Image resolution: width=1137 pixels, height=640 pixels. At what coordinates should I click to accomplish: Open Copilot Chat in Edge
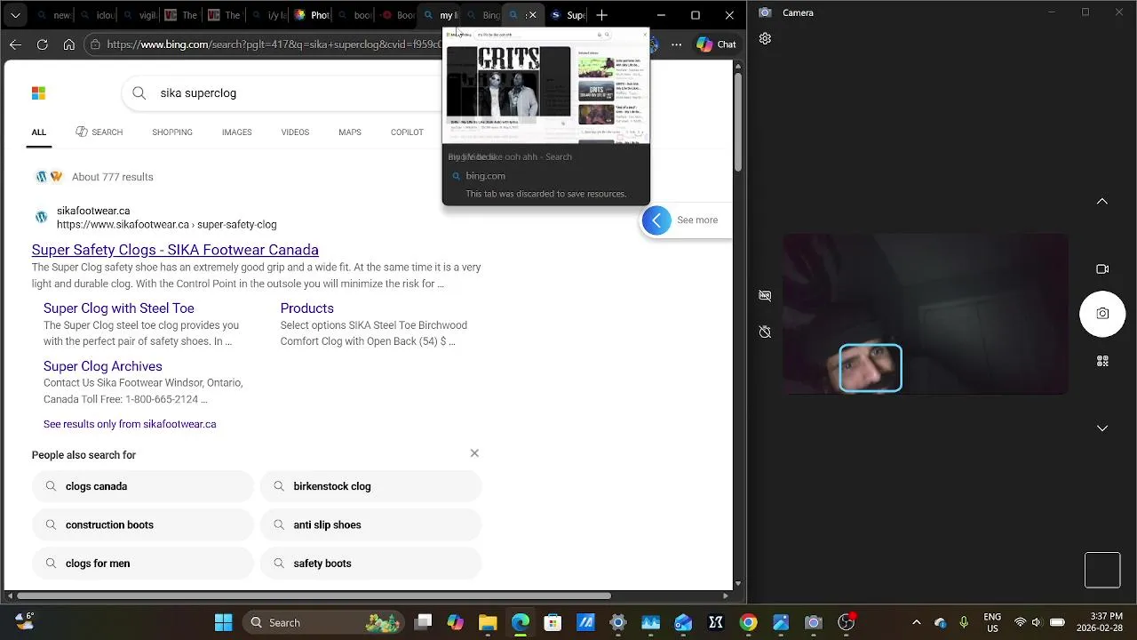pos(717,44)
